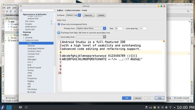The height and width of the screenshot is (110, 195).
Task: Click the settings tree scrollbar
Action: tap(55, 44)
